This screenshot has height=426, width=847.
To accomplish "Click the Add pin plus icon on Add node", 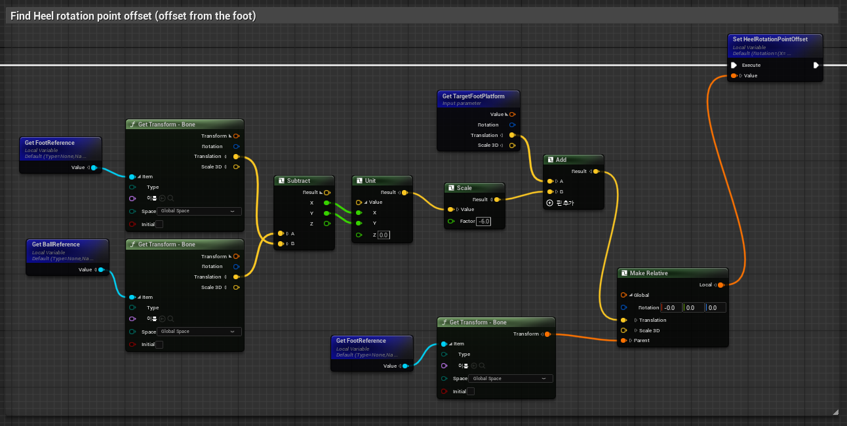I will (549, 203).
